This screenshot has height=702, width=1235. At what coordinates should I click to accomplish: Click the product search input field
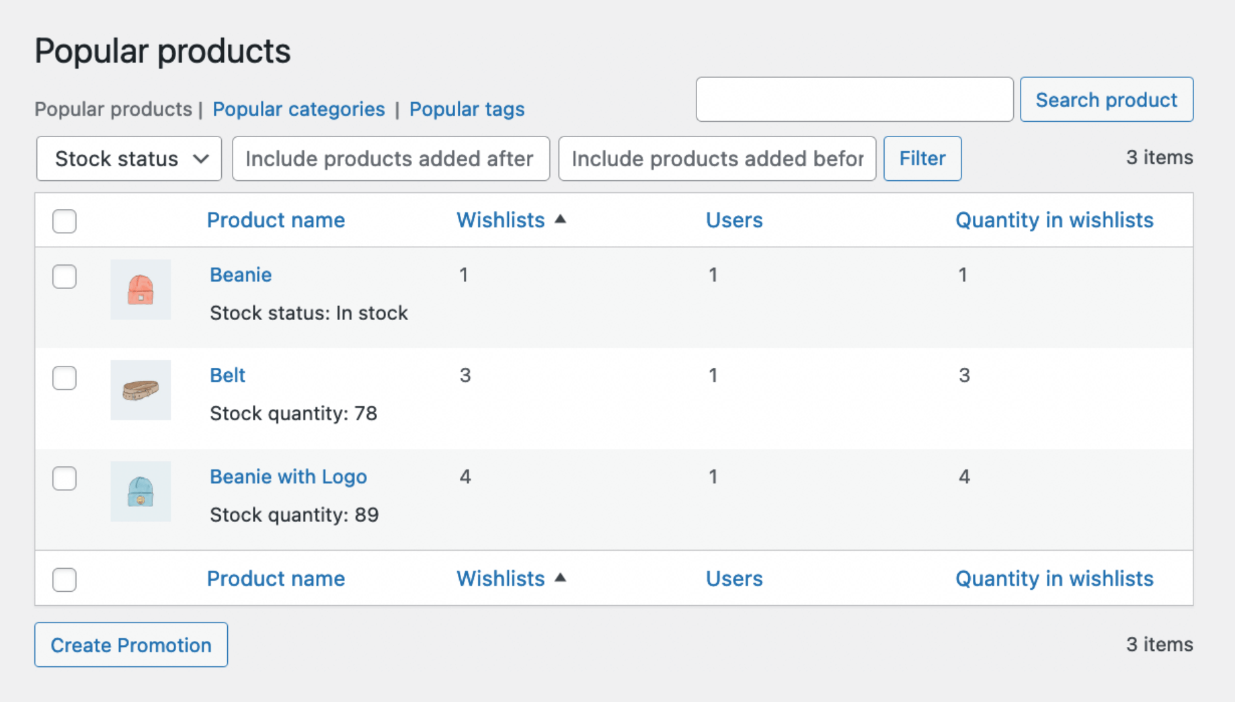click(854, 100)
